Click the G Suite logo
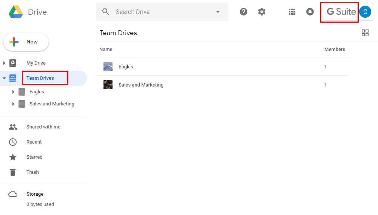The width and height of the screenshot is (378, 215). 341,12
